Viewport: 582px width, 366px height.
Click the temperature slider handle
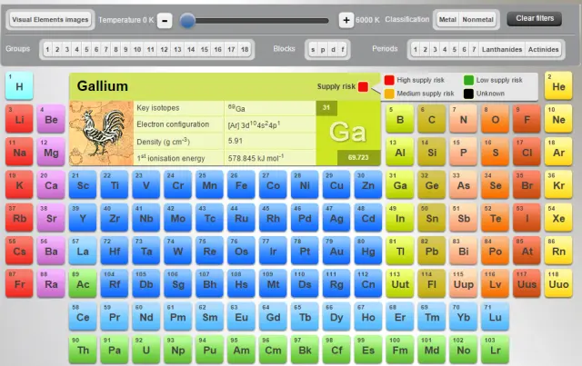tap(187, 20)
